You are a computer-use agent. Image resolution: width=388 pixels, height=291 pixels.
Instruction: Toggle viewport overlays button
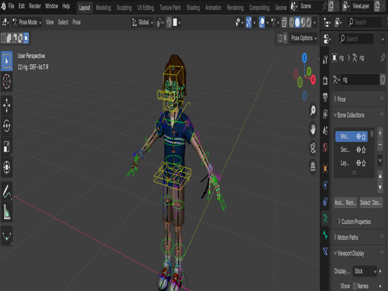(x=262, y=22)
